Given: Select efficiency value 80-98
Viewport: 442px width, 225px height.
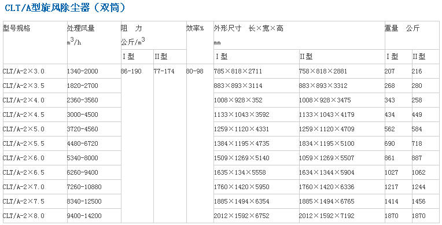Looking at the screenshot, I should pos(195,71).
